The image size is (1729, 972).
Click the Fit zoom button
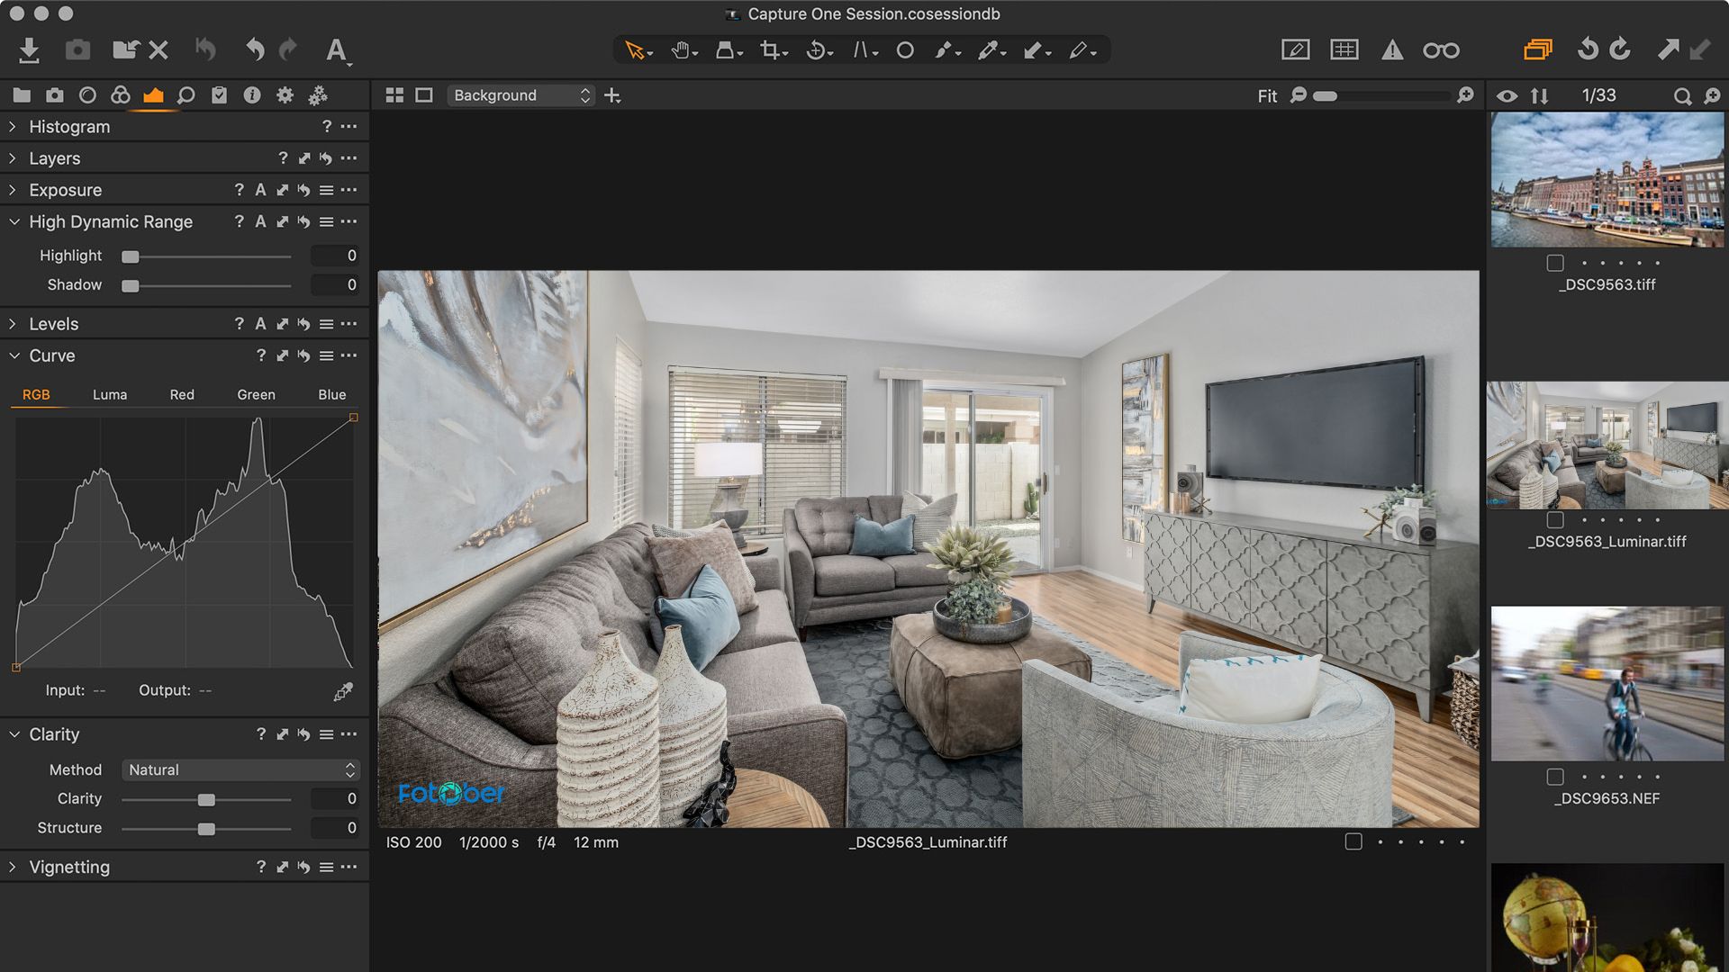[1267, 95]
